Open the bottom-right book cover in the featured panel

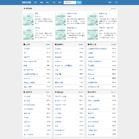tap(93, 33)
